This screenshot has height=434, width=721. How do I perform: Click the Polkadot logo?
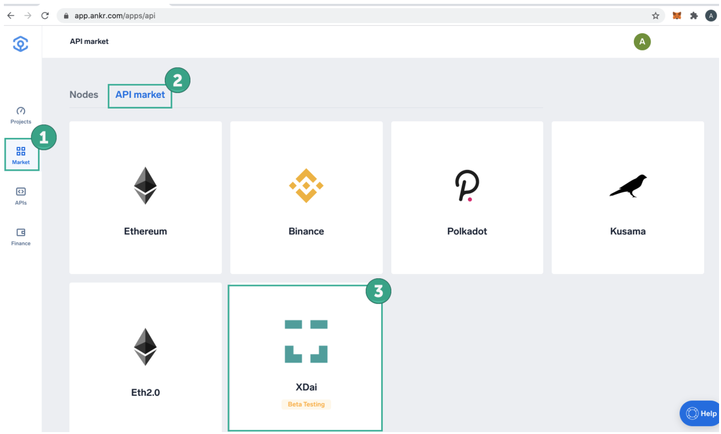tap(467, 186)
